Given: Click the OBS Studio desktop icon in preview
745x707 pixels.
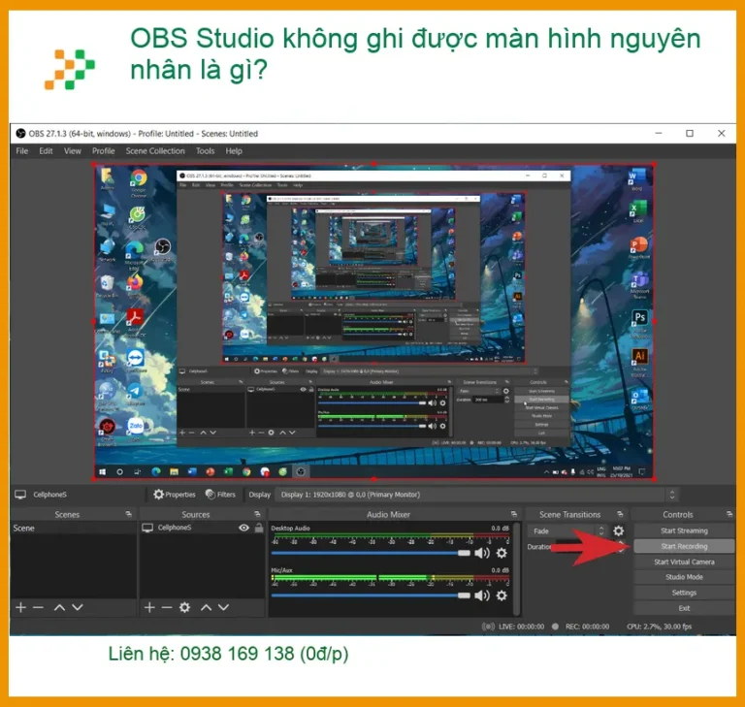Looking at the screenshot, I should [163, 250].
